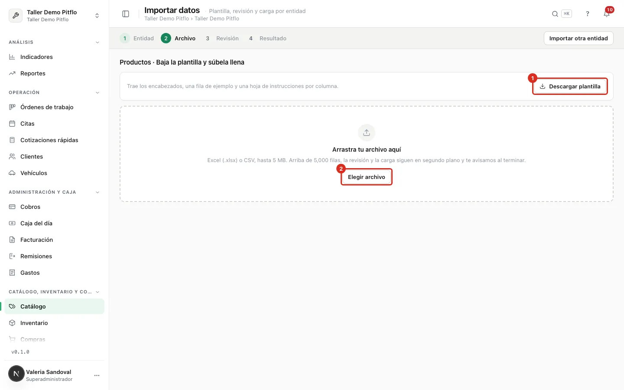Click the wrench workshop logo icon

16,16
